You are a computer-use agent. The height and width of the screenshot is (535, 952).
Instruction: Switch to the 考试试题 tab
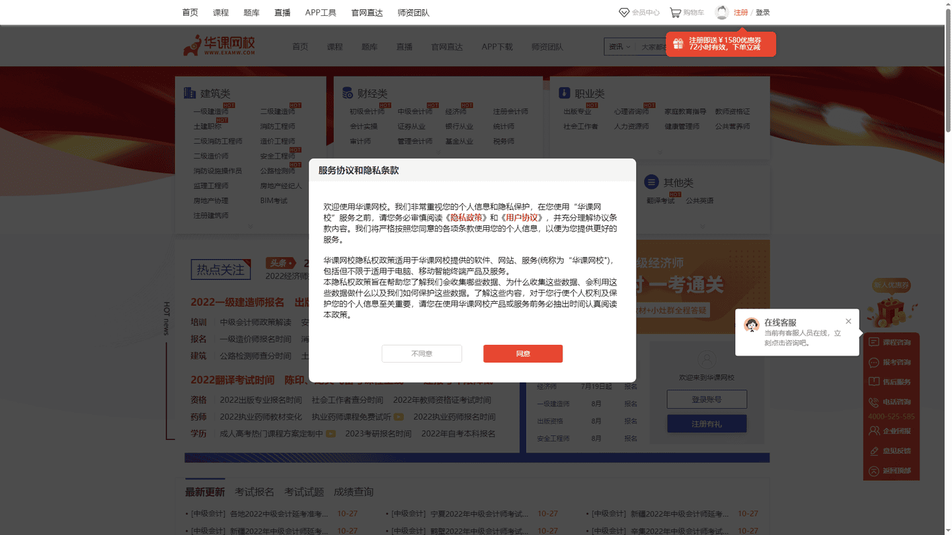304,492
